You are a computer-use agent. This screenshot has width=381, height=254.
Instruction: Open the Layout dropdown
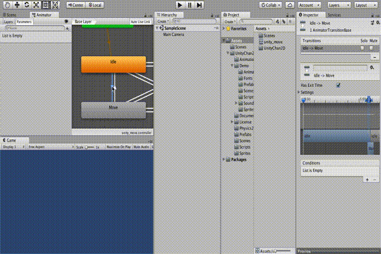click(365, 4)
